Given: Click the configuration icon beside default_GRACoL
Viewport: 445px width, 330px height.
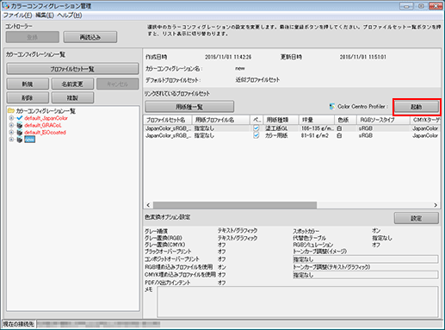Looking at the screenshot, I should (20, 125).
